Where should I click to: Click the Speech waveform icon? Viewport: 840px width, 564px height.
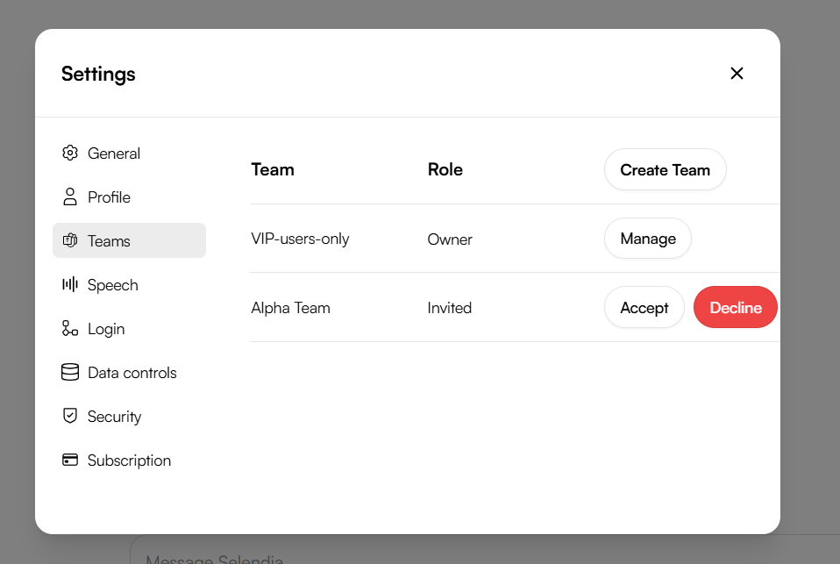tap(70, 284)
